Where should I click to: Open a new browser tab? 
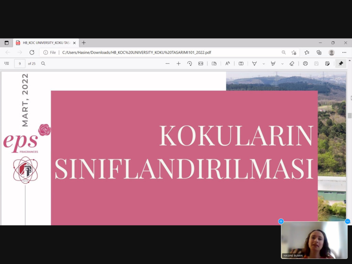click(x=84, y=43)
